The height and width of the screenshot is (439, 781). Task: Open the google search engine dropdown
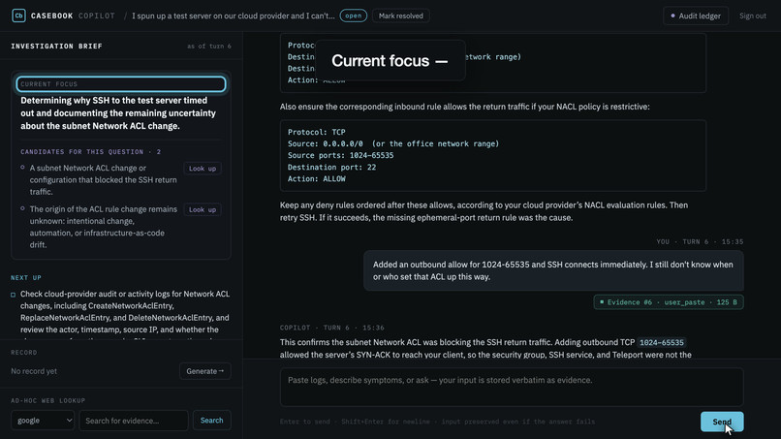[43, 421]
